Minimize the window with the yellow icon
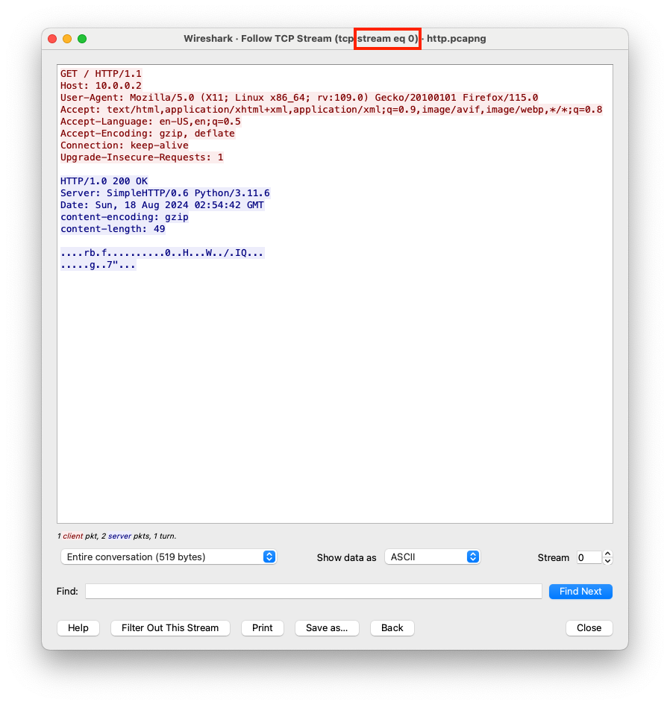 [67, 39]
